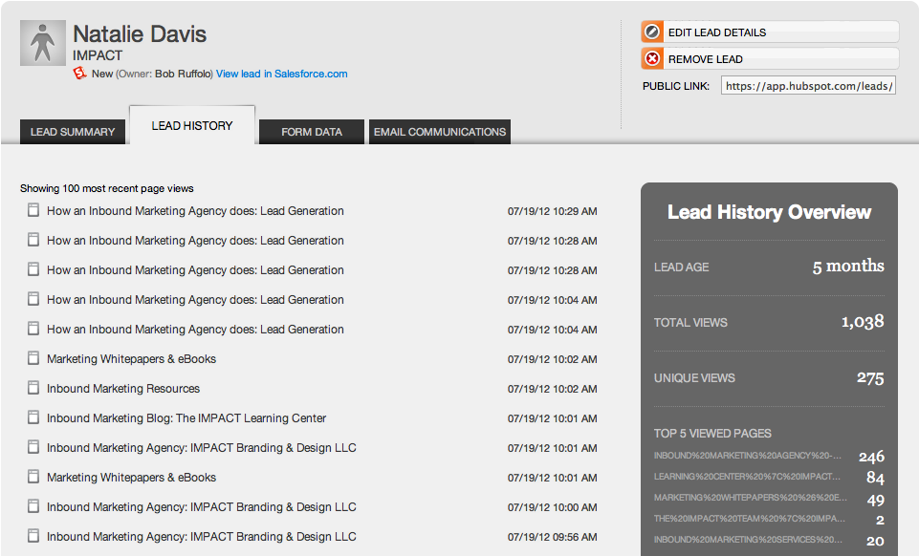Screen dimensions: 919x556
Task: Click the MARKETING%20WHITEPAPERS top viewed page entry
Action: tap(750, 498)
